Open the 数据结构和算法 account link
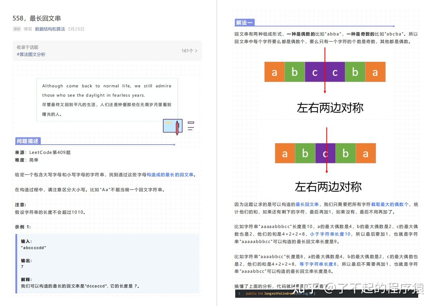435x306 pixels. point(50,29)
